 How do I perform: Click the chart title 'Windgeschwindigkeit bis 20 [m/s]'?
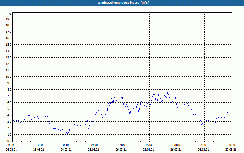[123, 3]
